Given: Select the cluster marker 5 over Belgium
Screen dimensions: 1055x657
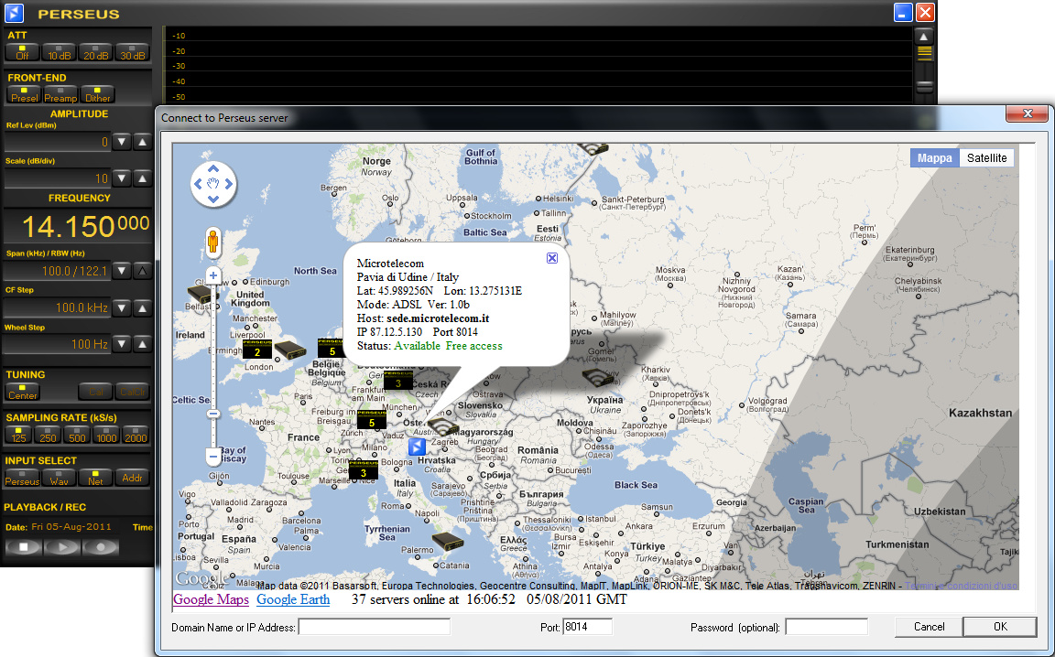Looking at the screenshot, I should [x=332, y=349].
